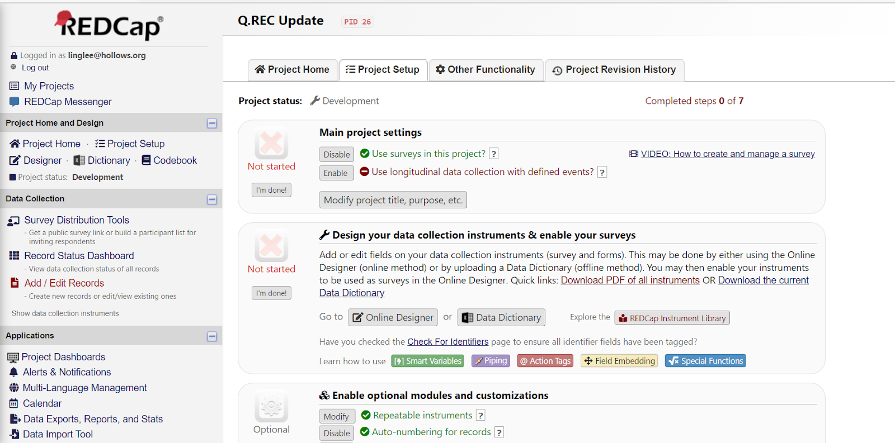
Task: Click the REDCap Messenger chat icon
Action: click(x=15, y=102)
